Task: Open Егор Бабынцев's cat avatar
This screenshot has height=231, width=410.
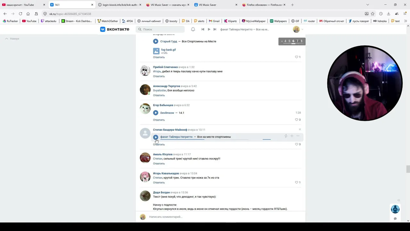Action: tap(145, 109)
